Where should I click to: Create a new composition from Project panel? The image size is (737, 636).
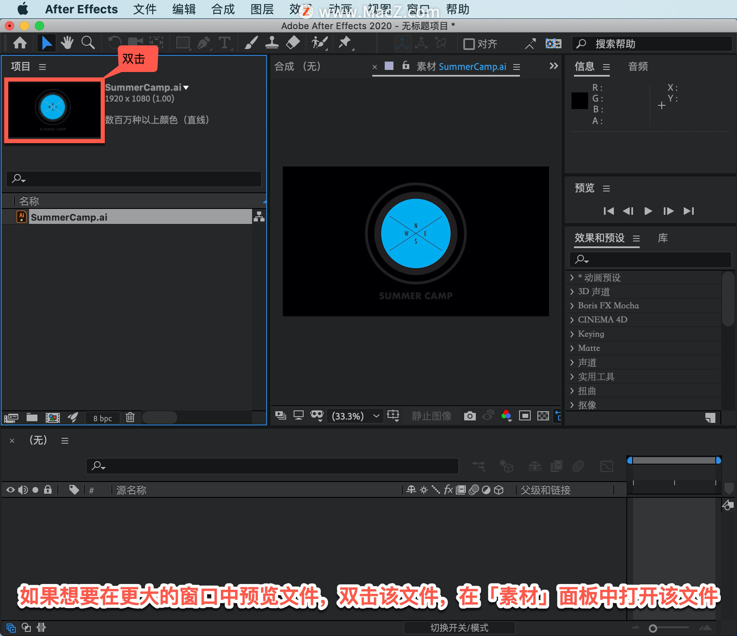click(x=52, y=417)
